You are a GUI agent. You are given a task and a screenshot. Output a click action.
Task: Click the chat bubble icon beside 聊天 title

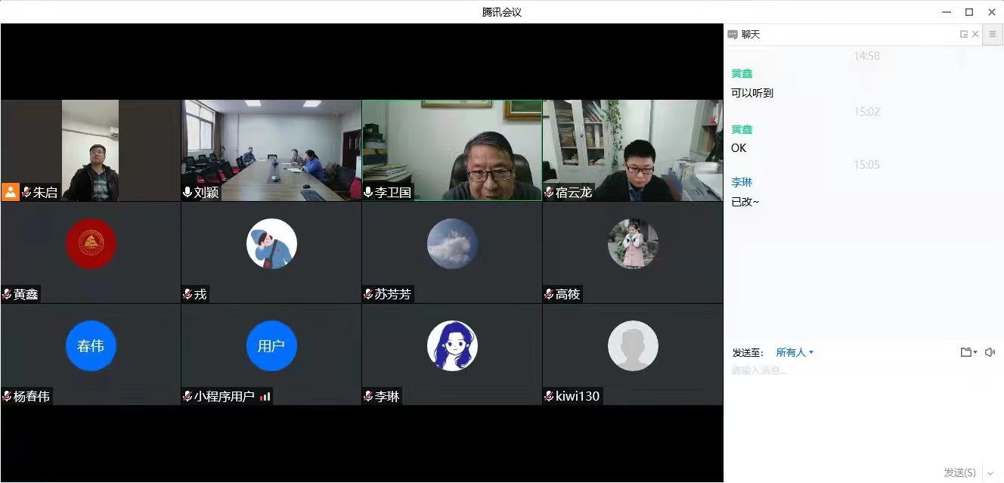click(x=733, y=35)
